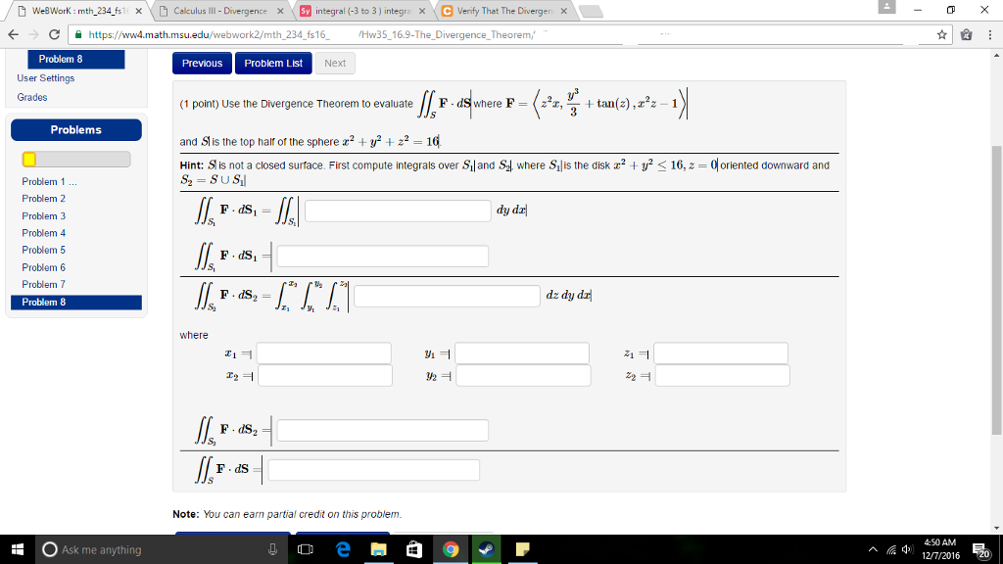The width and height of the screenshot is (1003, 564).
Task: Click the Next button
Action: [x=335, y=63]
